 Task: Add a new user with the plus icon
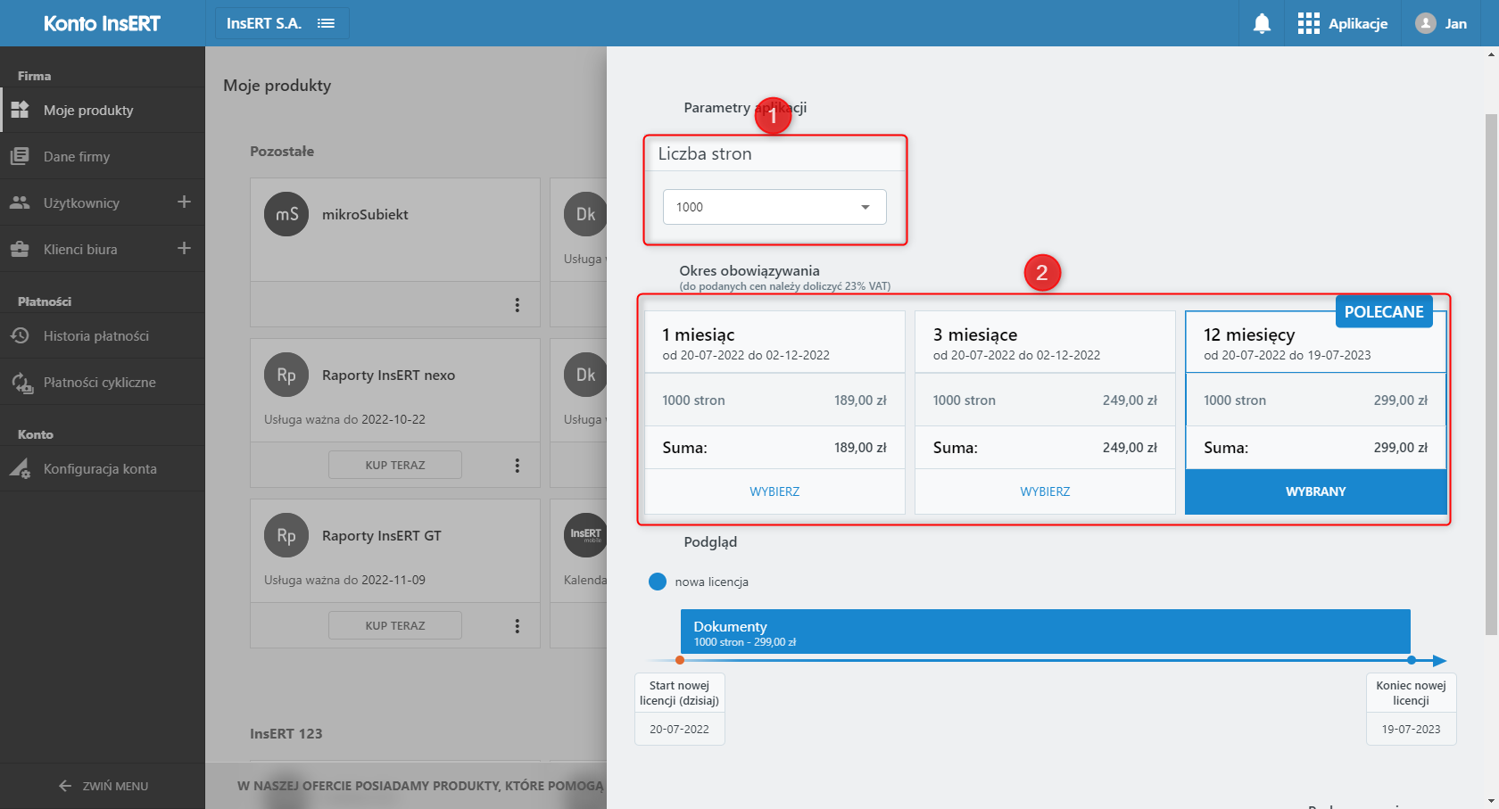click(184, 202)
